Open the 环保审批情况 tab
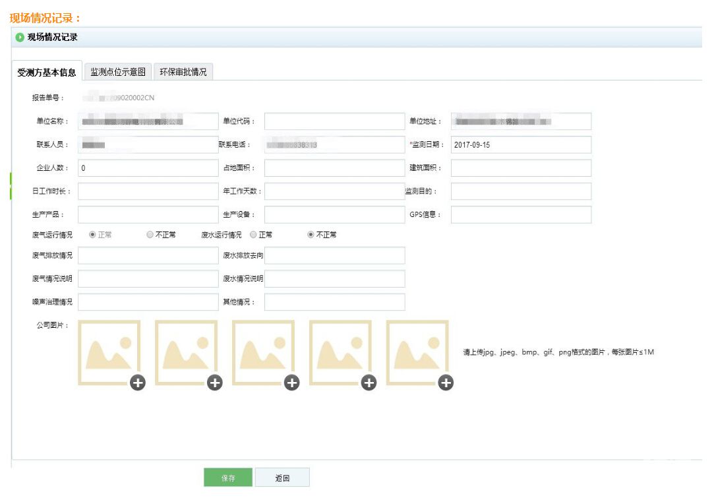716x498 pixels. tap(183, 72)
